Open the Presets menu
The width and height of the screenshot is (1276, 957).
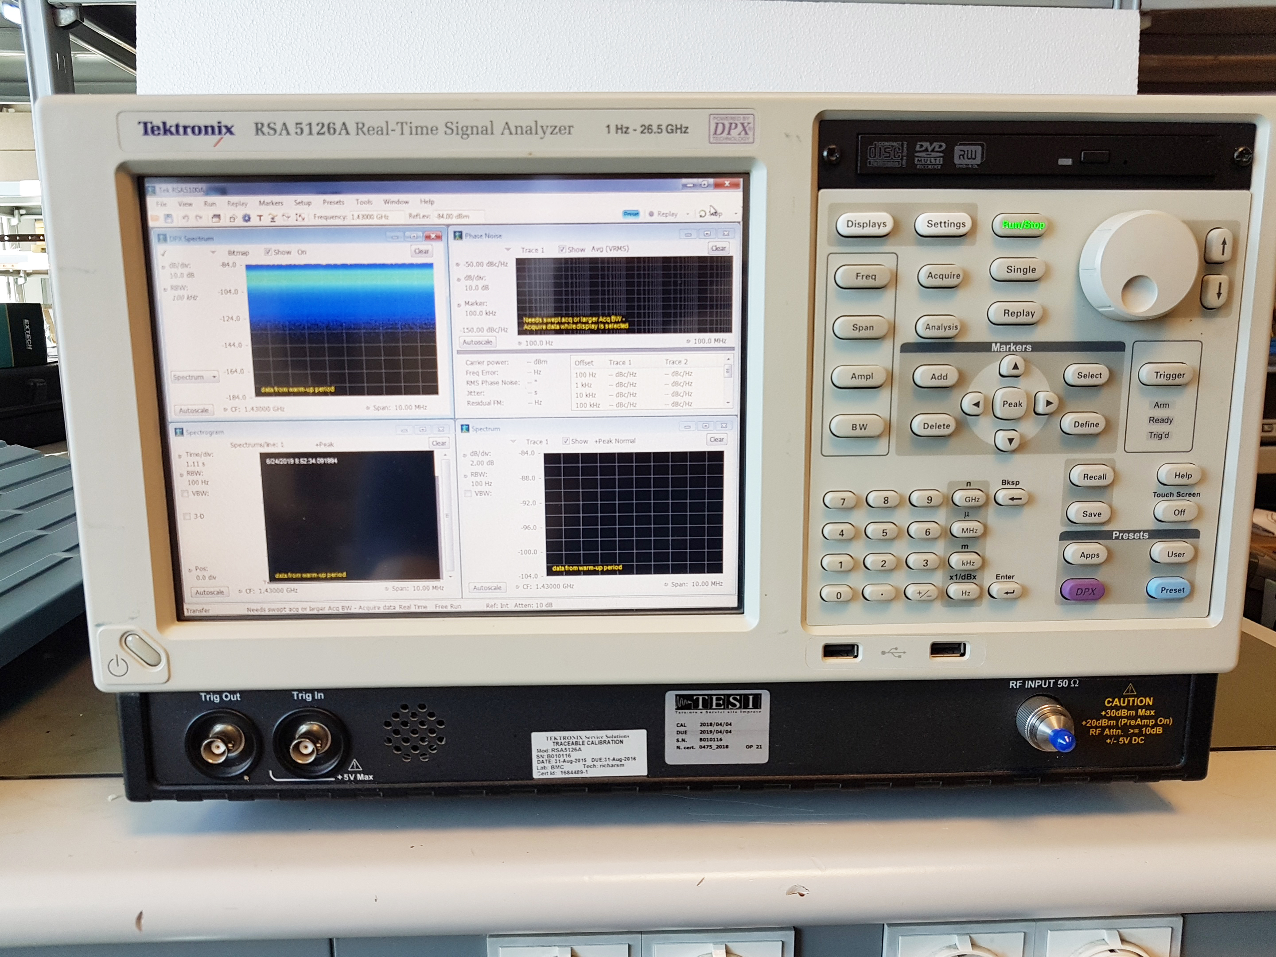[x=334, y=202]
